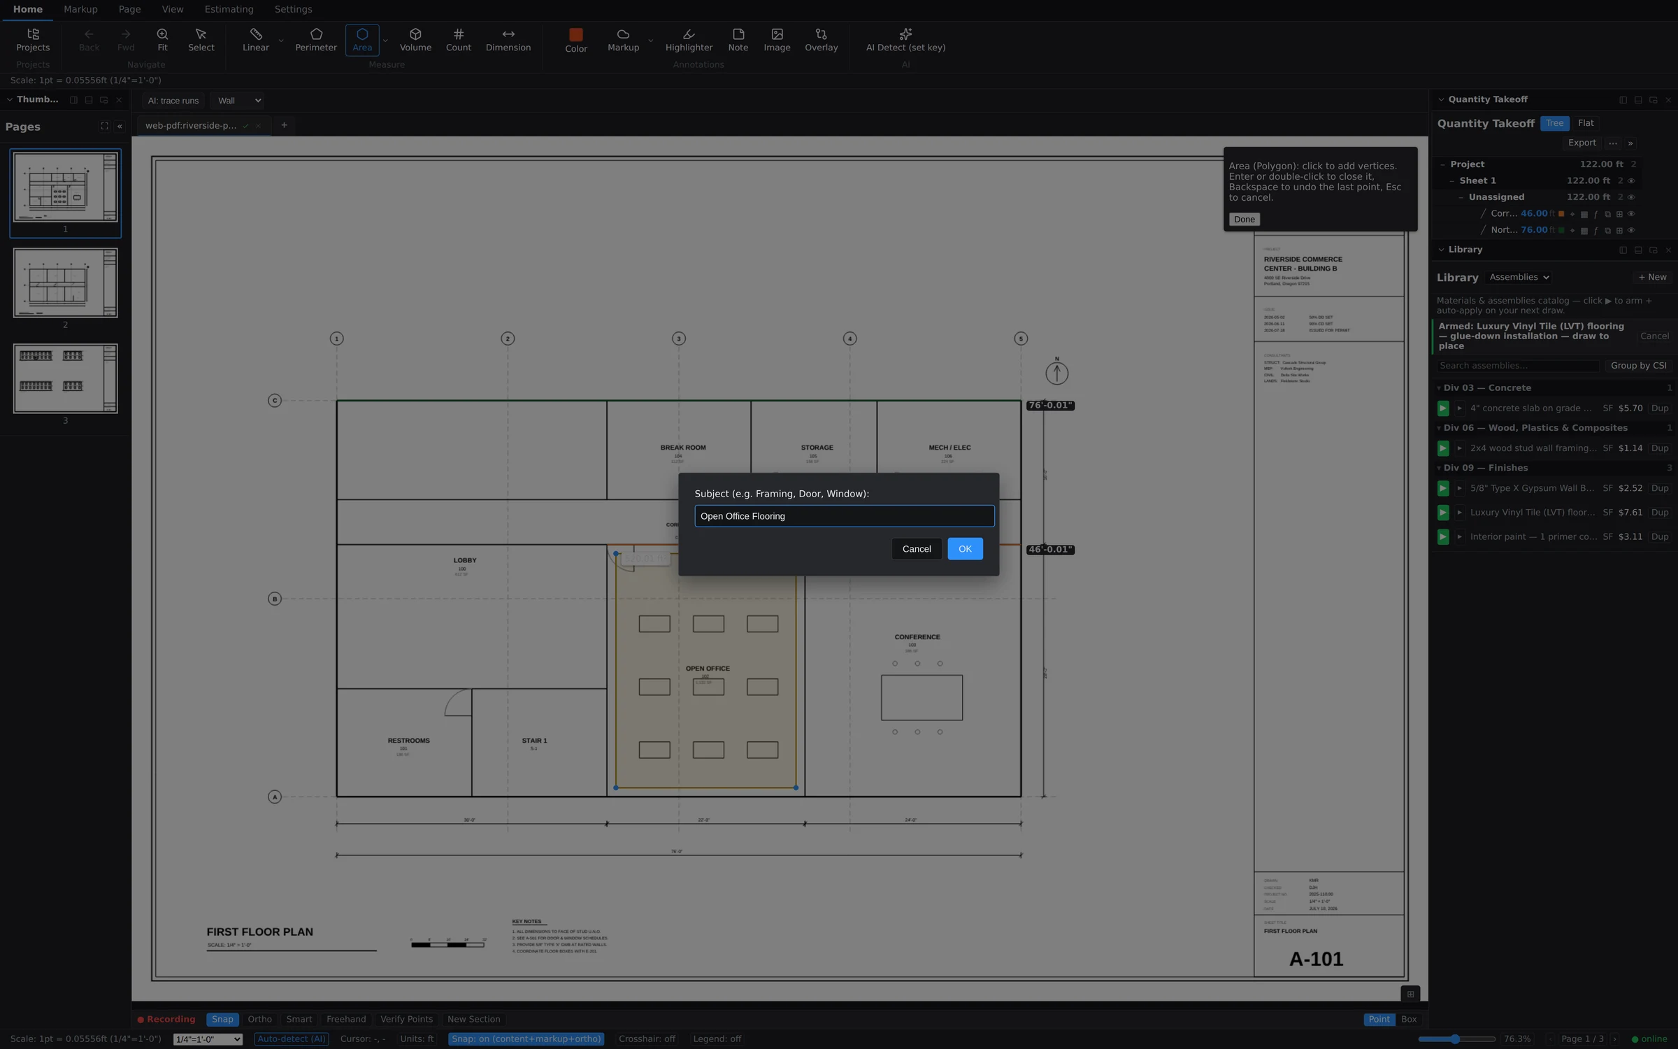
Task: Open the Projects tool icon
Action: pos(33,40)
